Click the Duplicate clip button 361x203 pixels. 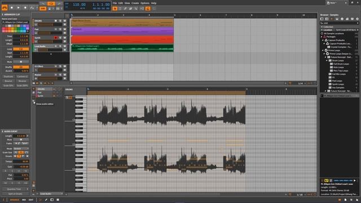click(8, 77)
